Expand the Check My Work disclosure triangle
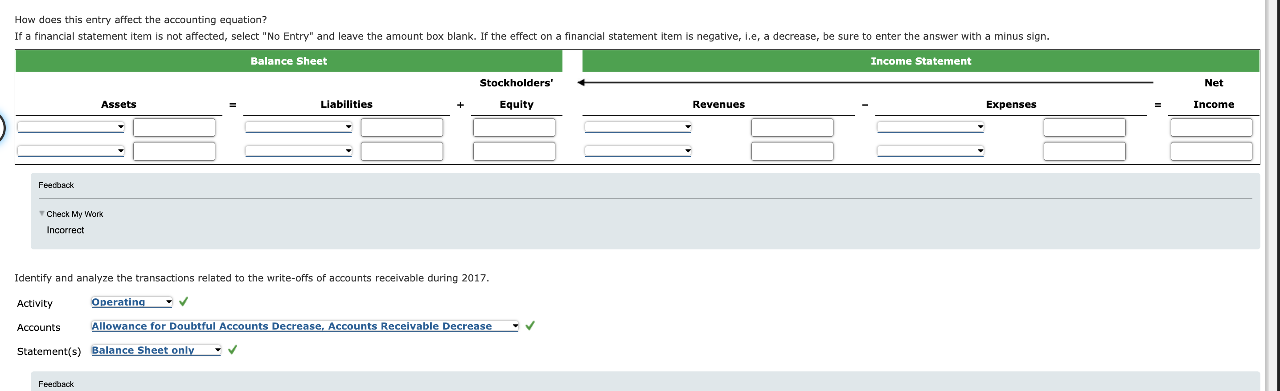Screen dimensions: 1280x391 42,214
